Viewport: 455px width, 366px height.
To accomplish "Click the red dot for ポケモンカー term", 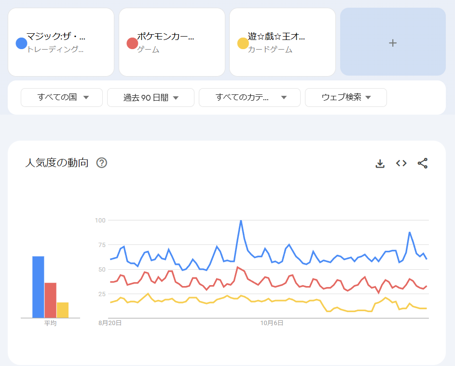I will 132,43.
